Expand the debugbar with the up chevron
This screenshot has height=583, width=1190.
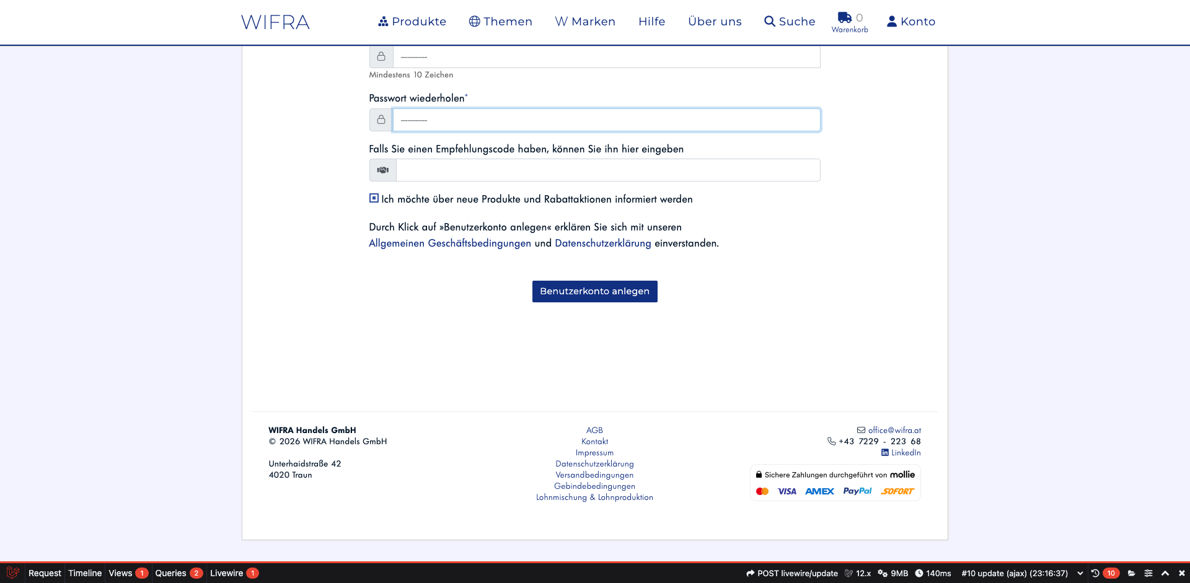1165,573
